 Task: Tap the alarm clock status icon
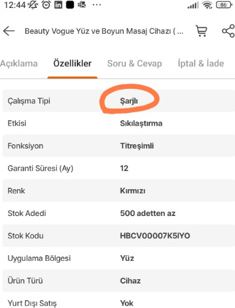[x=46, y=5]
